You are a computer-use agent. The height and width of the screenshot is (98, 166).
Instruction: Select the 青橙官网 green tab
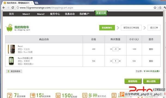coord(101,13)
